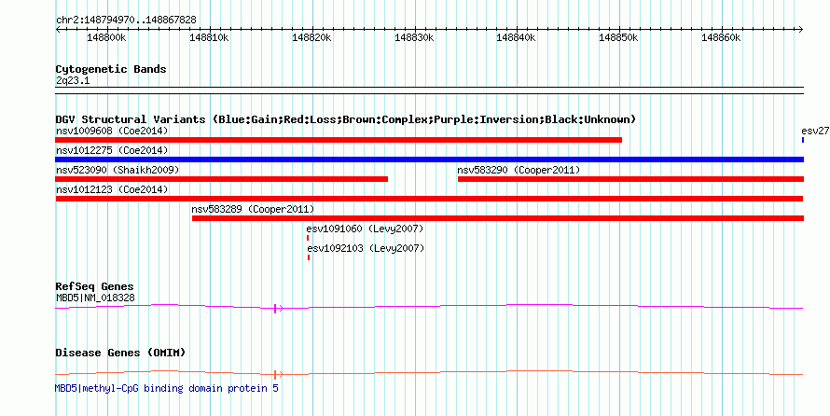
Task: Click the DGV Structural Variants track title
Action: [x=345, y=119]
